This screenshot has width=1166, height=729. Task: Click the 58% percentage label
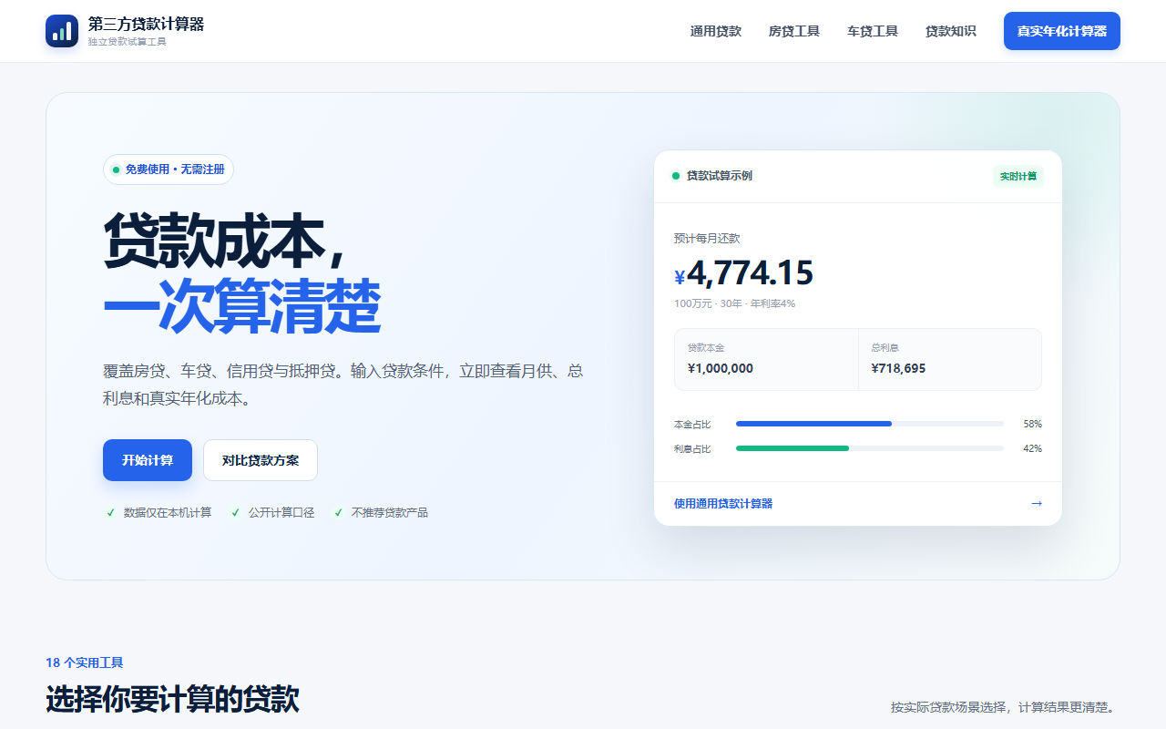1032,425
